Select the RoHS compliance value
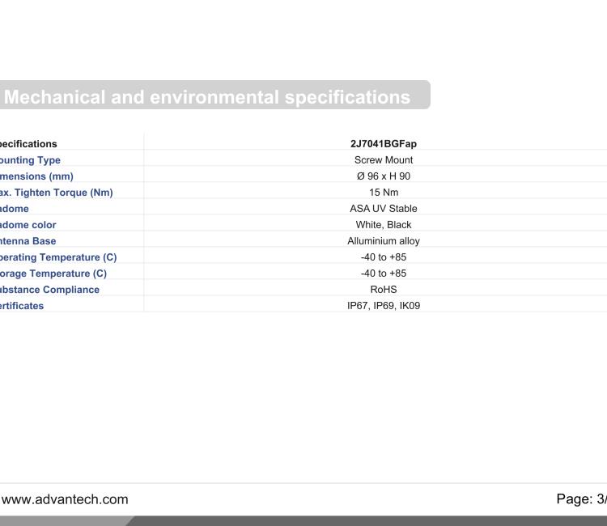Screen dimensions: 607x526 click(x=384, y=290)
